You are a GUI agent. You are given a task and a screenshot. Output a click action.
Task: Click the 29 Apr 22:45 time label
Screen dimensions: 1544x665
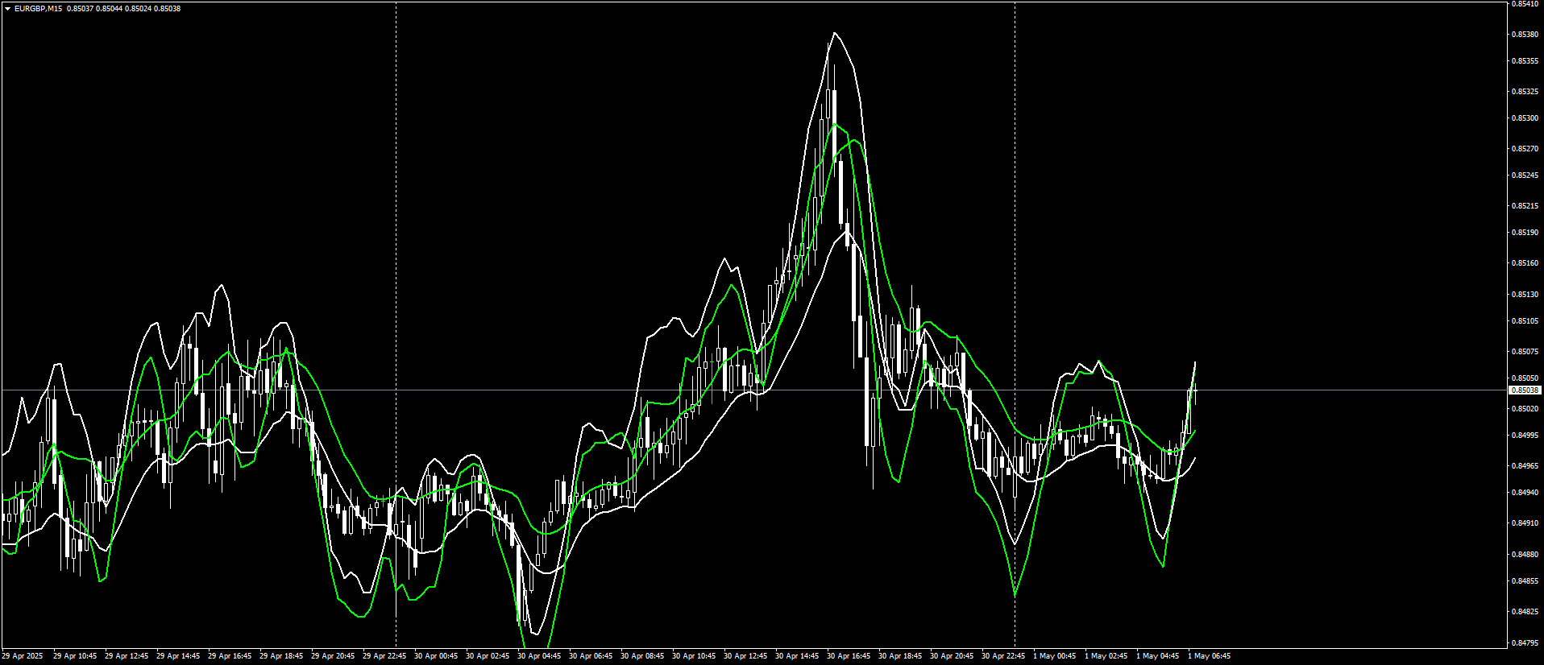[x=384, y=656]
